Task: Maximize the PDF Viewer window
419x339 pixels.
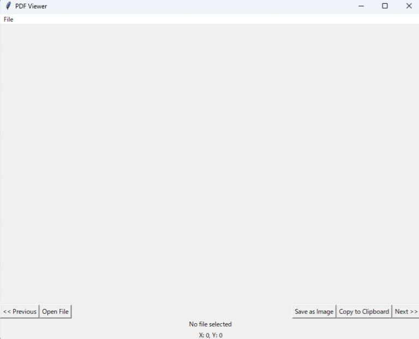Action: point(385,6)
